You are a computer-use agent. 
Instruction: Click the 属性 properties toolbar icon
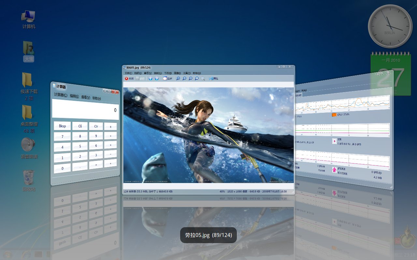214,78
